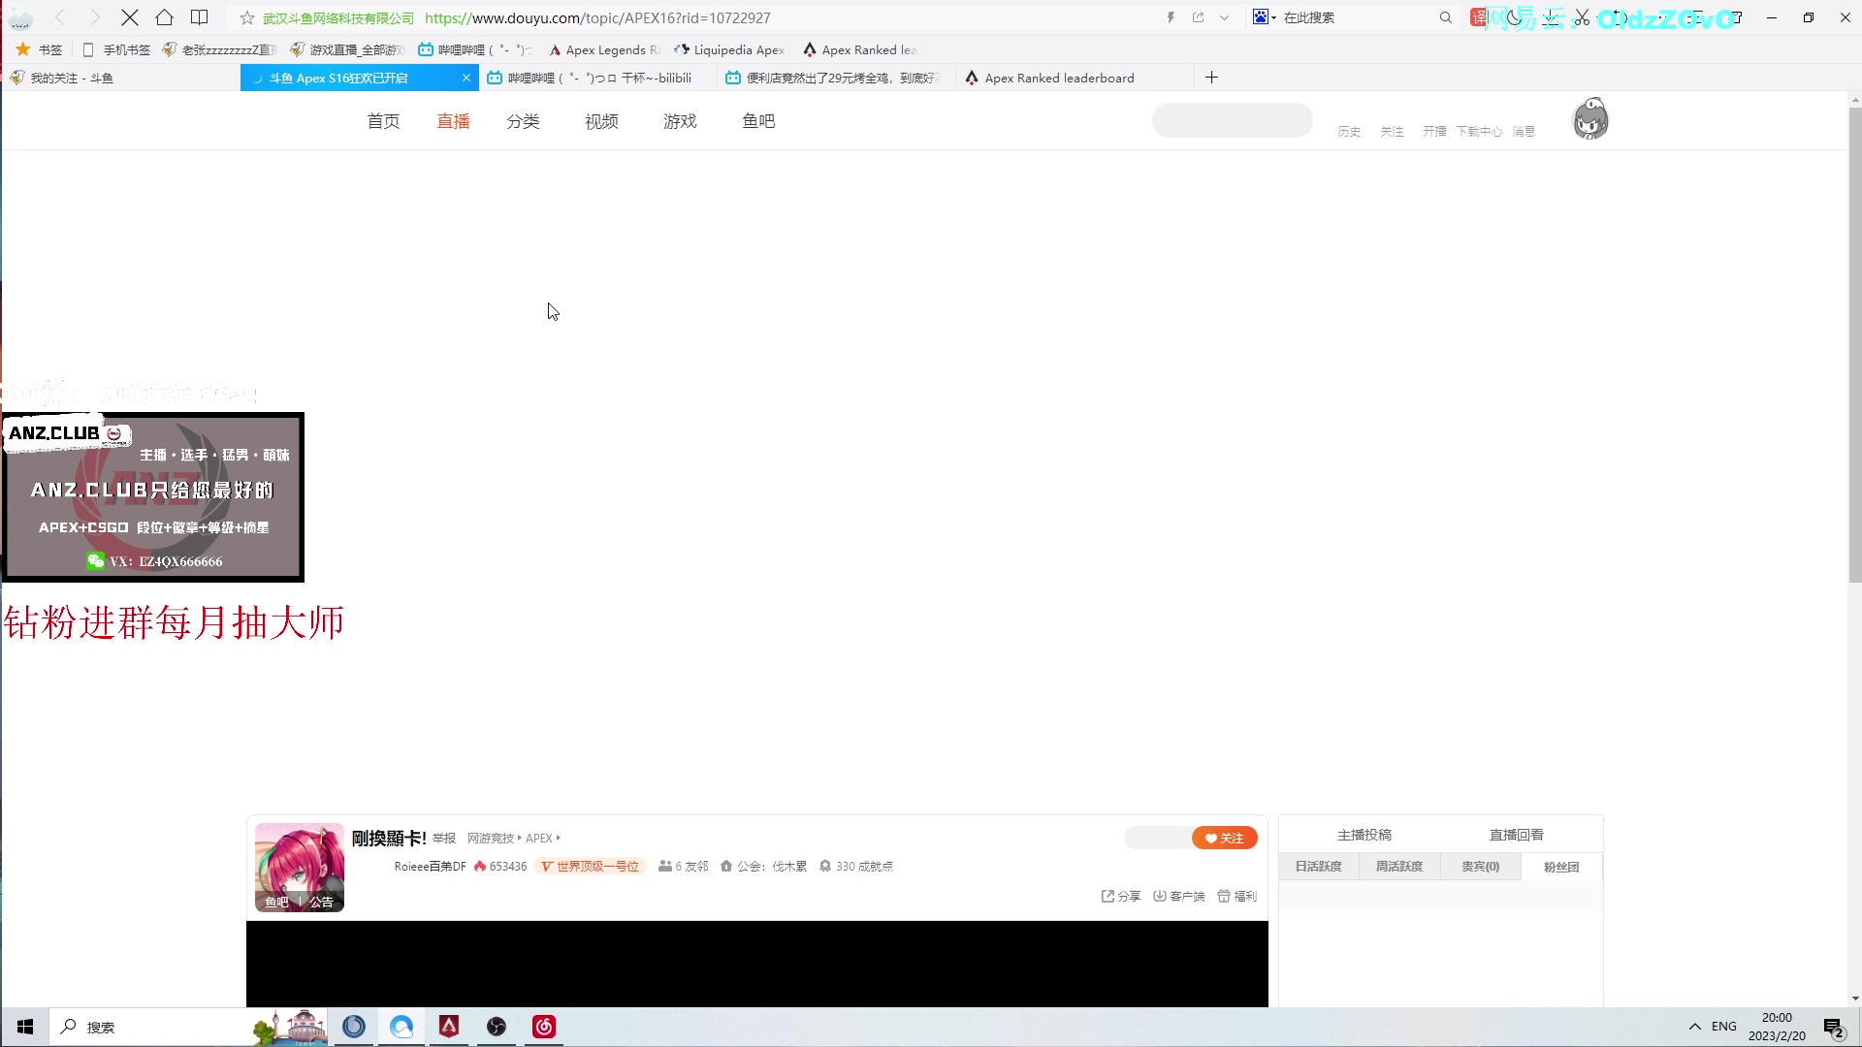The image size is (1862, 1047).
Task: Expand the APEX category arrow
Action: click(559, 839)
